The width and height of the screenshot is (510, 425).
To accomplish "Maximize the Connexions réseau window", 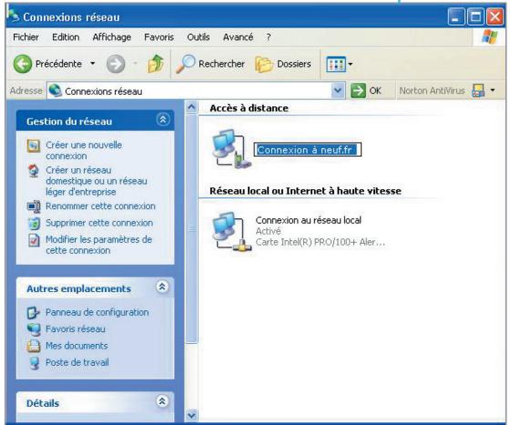I will 475,16.
